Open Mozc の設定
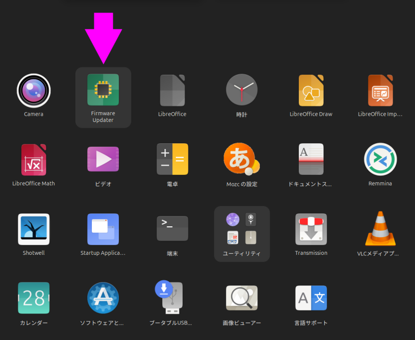Image resolution: width=415 pixels, height=340 pixels. (x=242, y=159)
